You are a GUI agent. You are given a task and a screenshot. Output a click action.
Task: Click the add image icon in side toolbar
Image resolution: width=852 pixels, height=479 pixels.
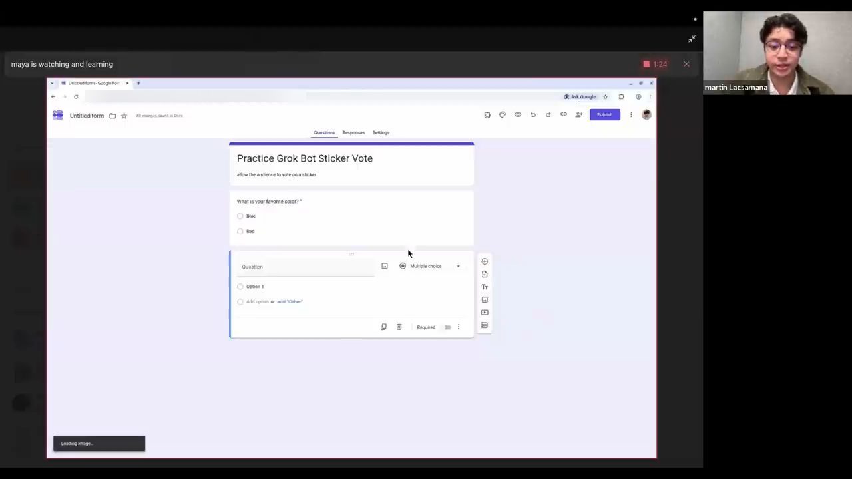(485, 299)
